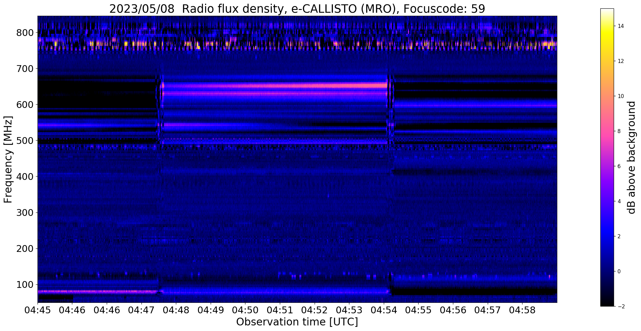Image resolution: width=641 pixels, height=331 pixels.
Task: Select the 04:48 time tick label
Action: tap(176, 310)
